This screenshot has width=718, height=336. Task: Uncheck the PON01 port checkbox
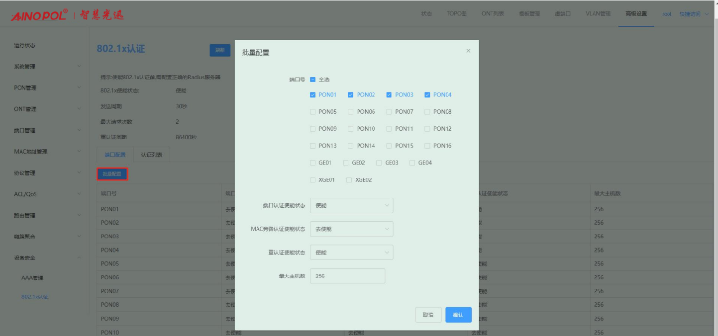click(x=313, y=95)
